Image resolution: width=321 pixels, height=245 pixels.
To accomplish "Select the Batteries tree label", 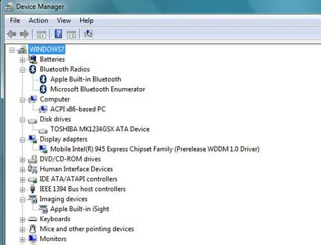I will click(x=52, y=59).
